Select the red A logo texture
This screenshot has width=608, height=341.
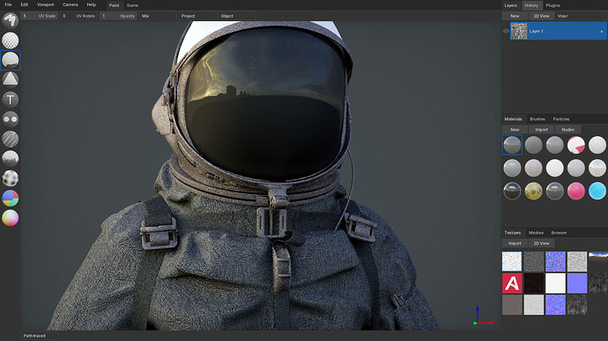(512, 283)
